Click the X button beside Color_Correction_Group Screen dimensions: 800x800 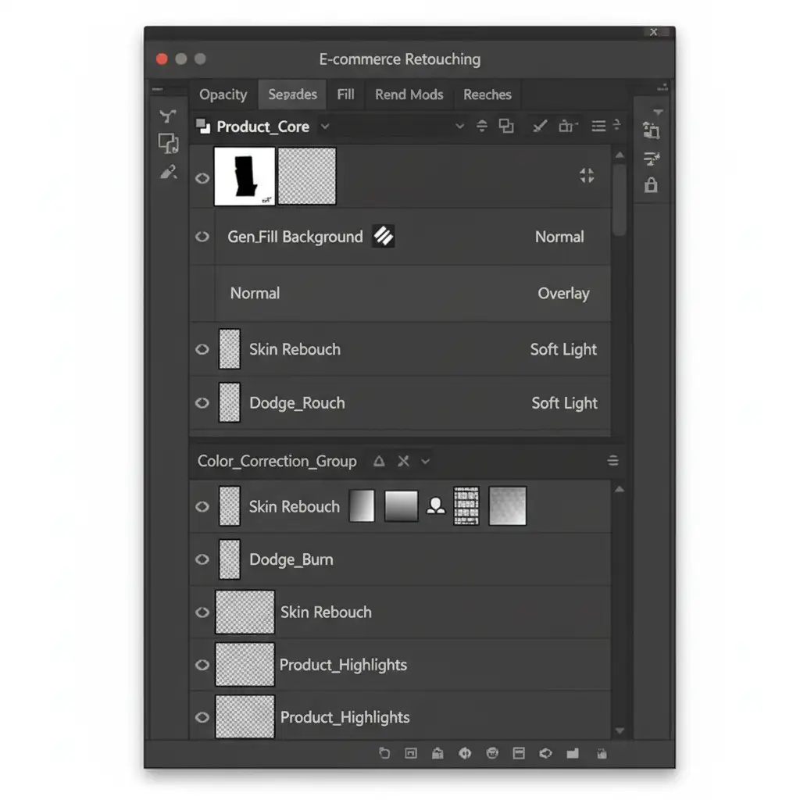click(x=403, y=461)
